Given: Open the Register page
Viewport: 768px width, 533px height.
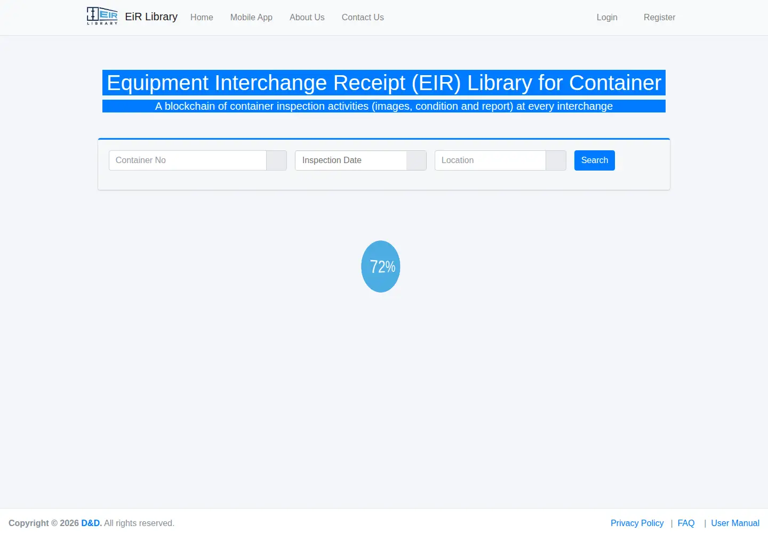Looking at the screenshot, I should [659, 17].
